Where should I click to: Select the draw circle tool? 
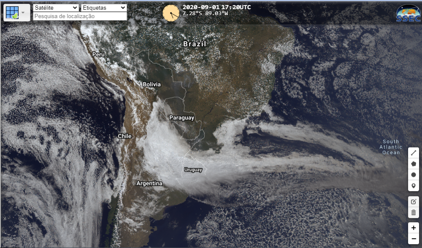coord(414,175)
